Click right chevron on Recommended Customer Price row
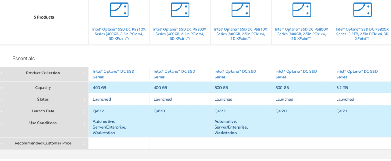The width and height of the screenshot is (391, 161). 85,143
